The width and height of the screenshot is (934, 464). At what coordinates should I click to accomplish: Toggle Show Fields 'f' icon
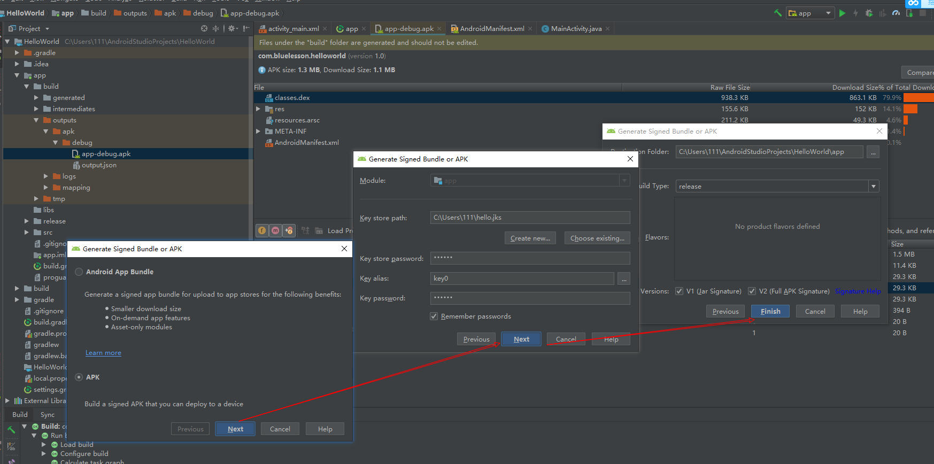click(x=262, y=230)
